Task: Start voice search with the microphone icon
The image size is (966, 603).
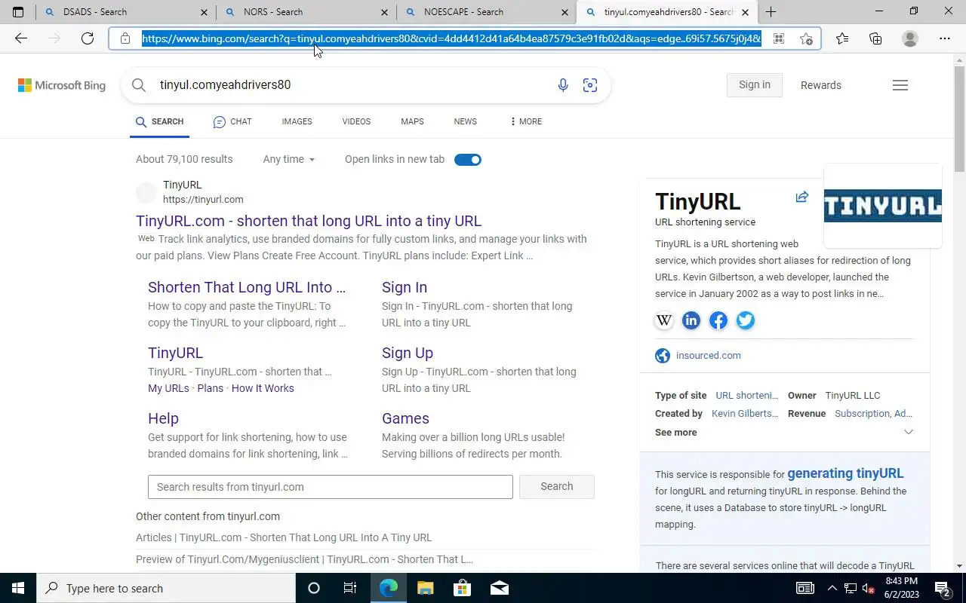Action: (563, 85)
